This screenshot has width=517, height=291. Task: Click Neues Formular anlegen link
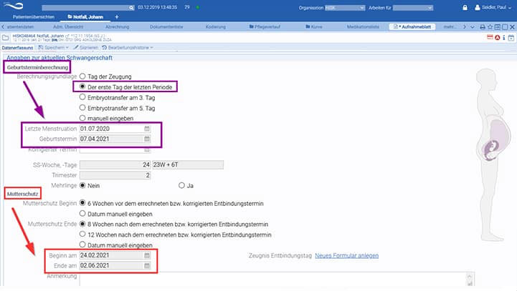346,255
